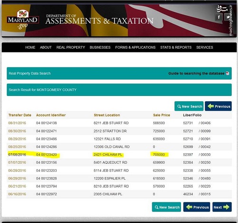This screenshot has width=238, height=223.
Task: Click the Previous button above the table
Action: pyautogui.click(x=218, y=106)
